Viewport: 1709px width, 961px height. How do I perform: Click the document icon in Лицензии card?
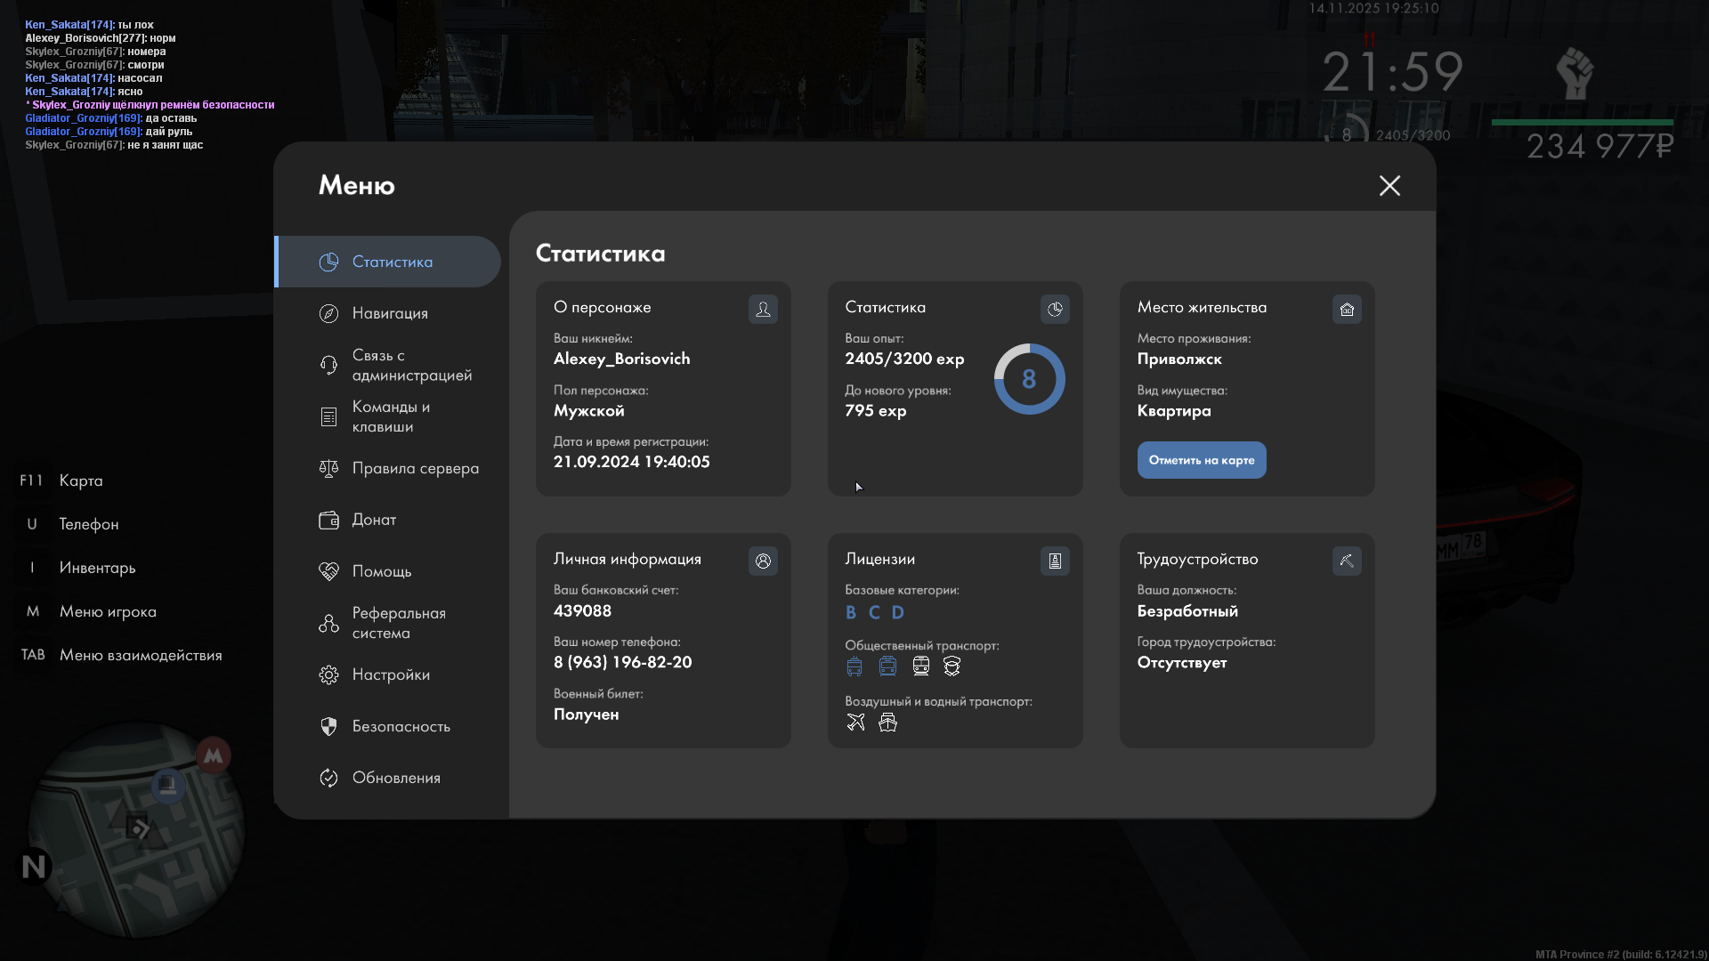(1055, 561)
